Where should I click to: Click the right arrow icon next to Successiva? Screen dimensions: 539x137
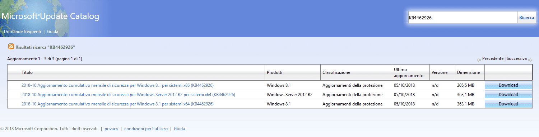(x=530, y=60)
